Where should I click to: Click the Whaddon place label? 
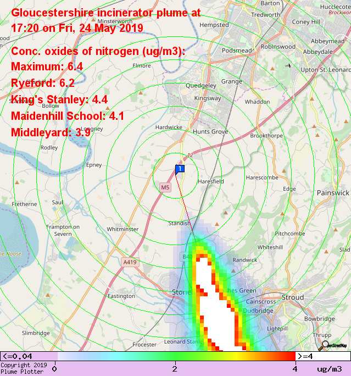tap(257, 102)
